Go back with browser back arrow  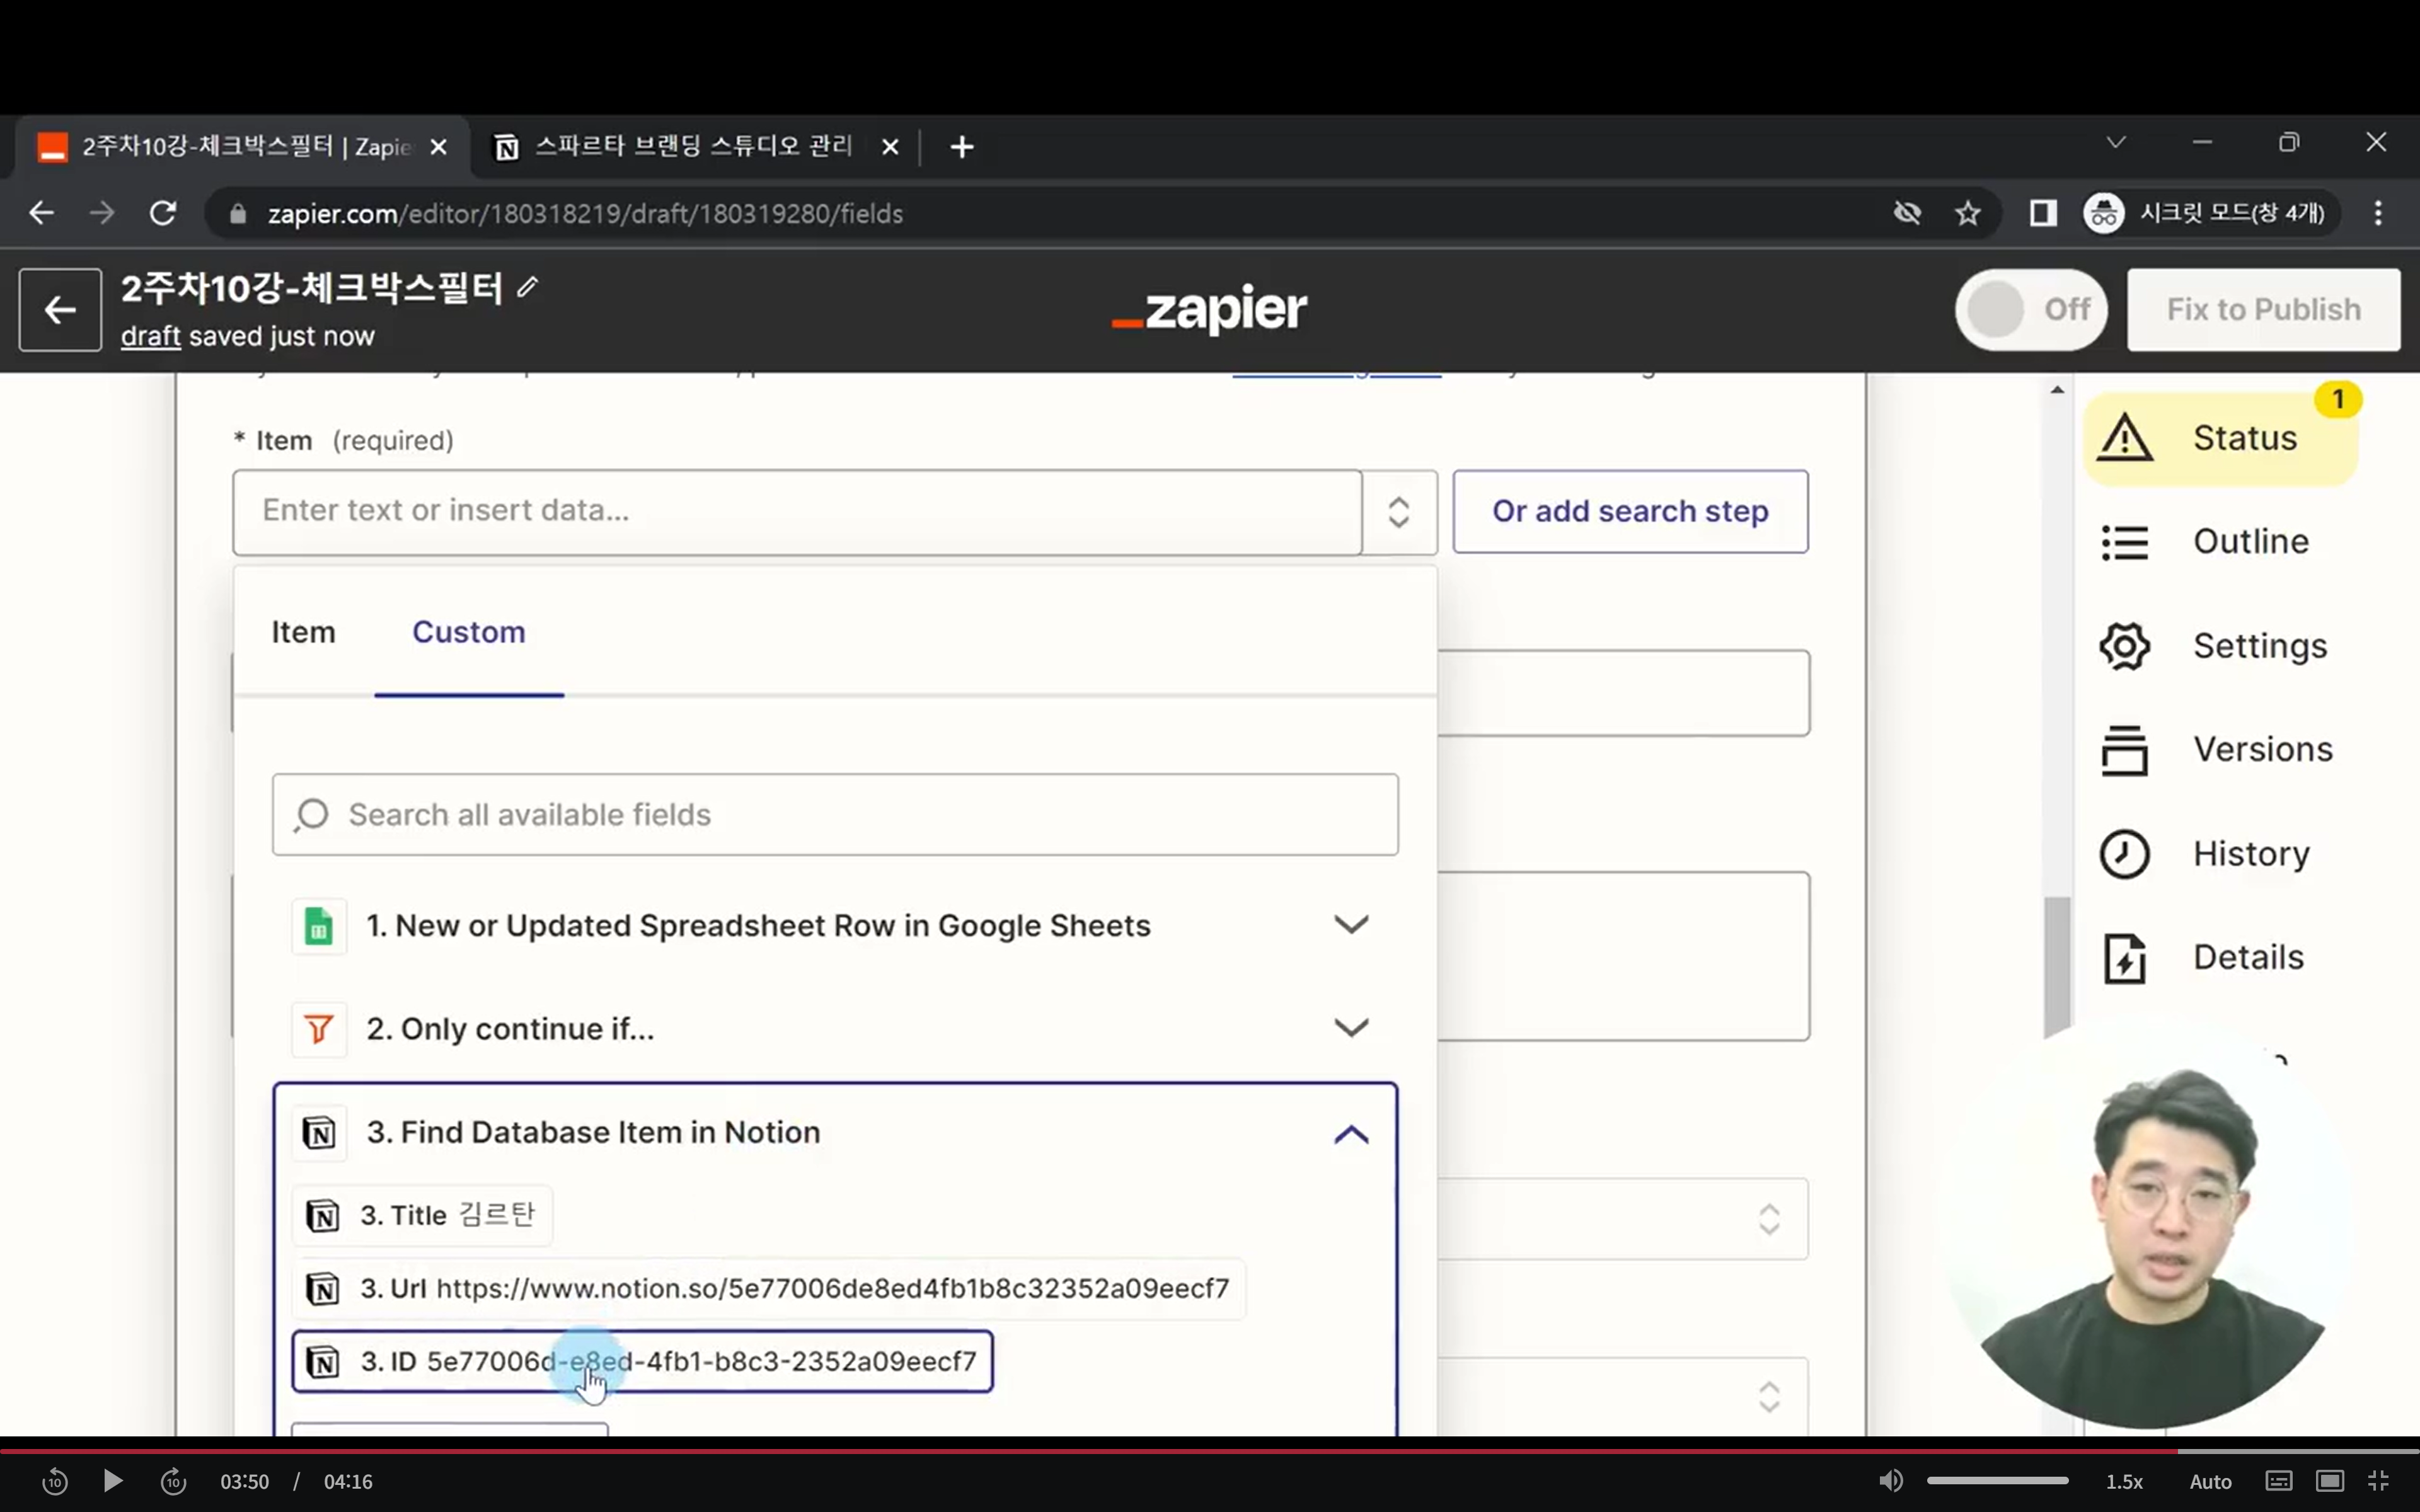[41, 213]
